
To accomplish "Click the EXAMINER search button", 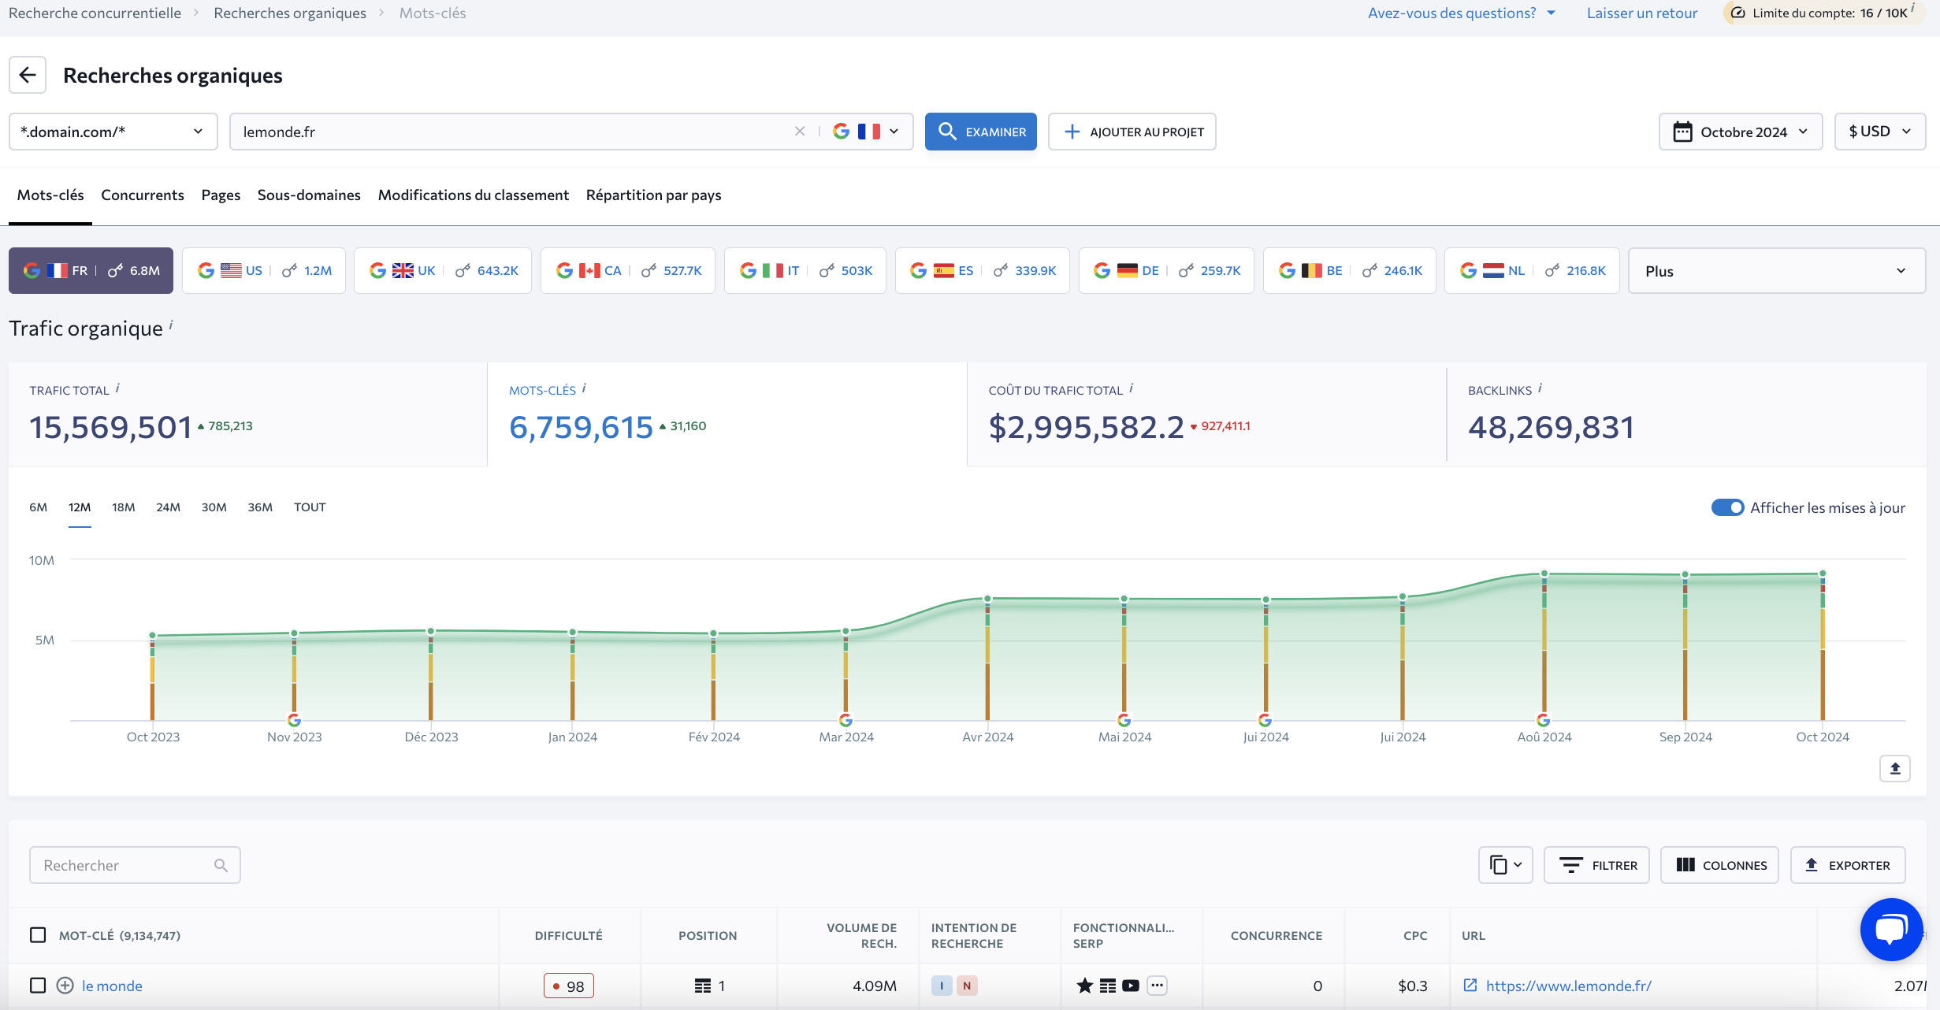I will click(980, 132).
